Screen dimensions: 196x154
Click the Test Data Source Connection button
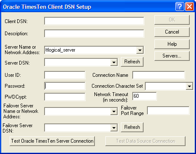point(146,141)
